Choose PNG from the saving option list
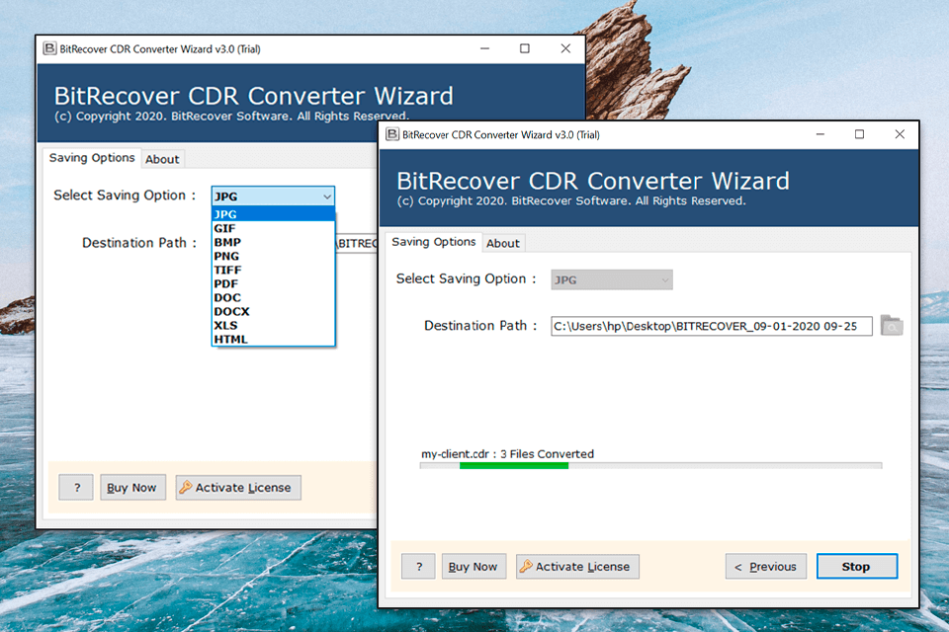The width and height of the screenshot is (949, 632). coord(273,256)
